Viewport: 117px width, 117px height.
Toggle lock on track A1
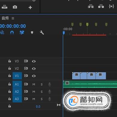click(x=10, y=84)
